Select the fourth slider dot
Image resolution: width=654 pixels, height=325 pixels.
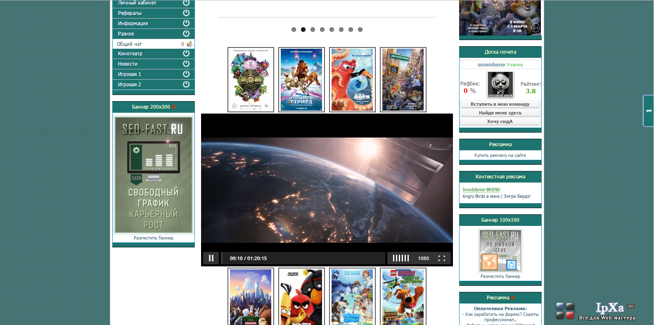322,29
